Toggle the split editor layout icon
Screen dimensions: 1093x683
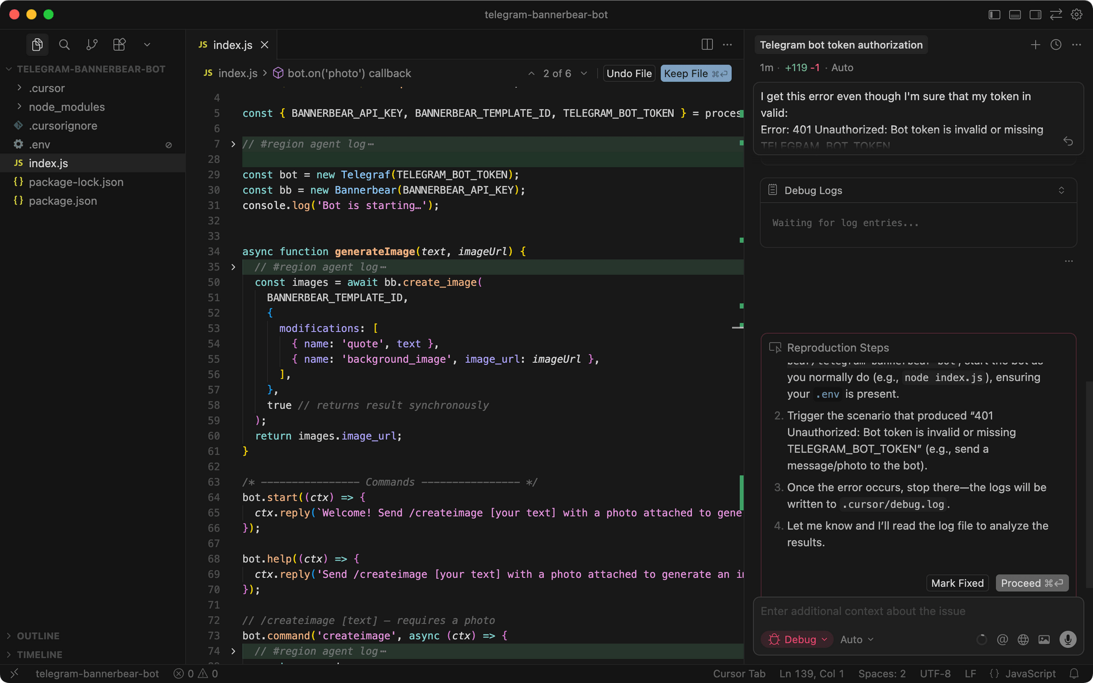pos(707,44)
